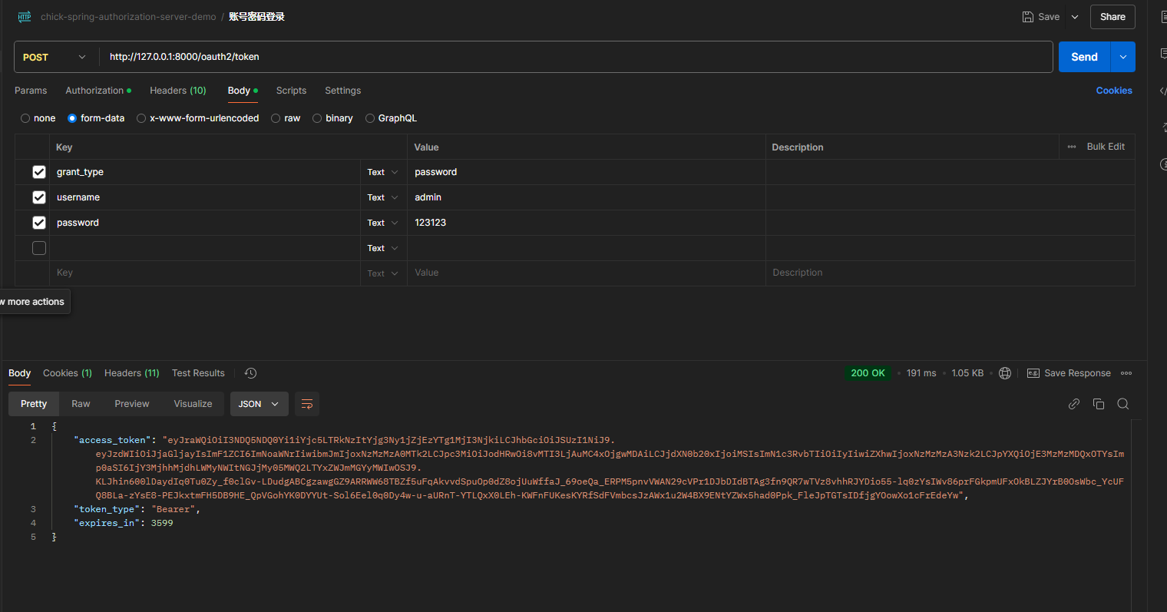The height and width of the screenshot is (612, 1167).
Task: Click the placeholder Key input field
Action: (x=206, y=273)
